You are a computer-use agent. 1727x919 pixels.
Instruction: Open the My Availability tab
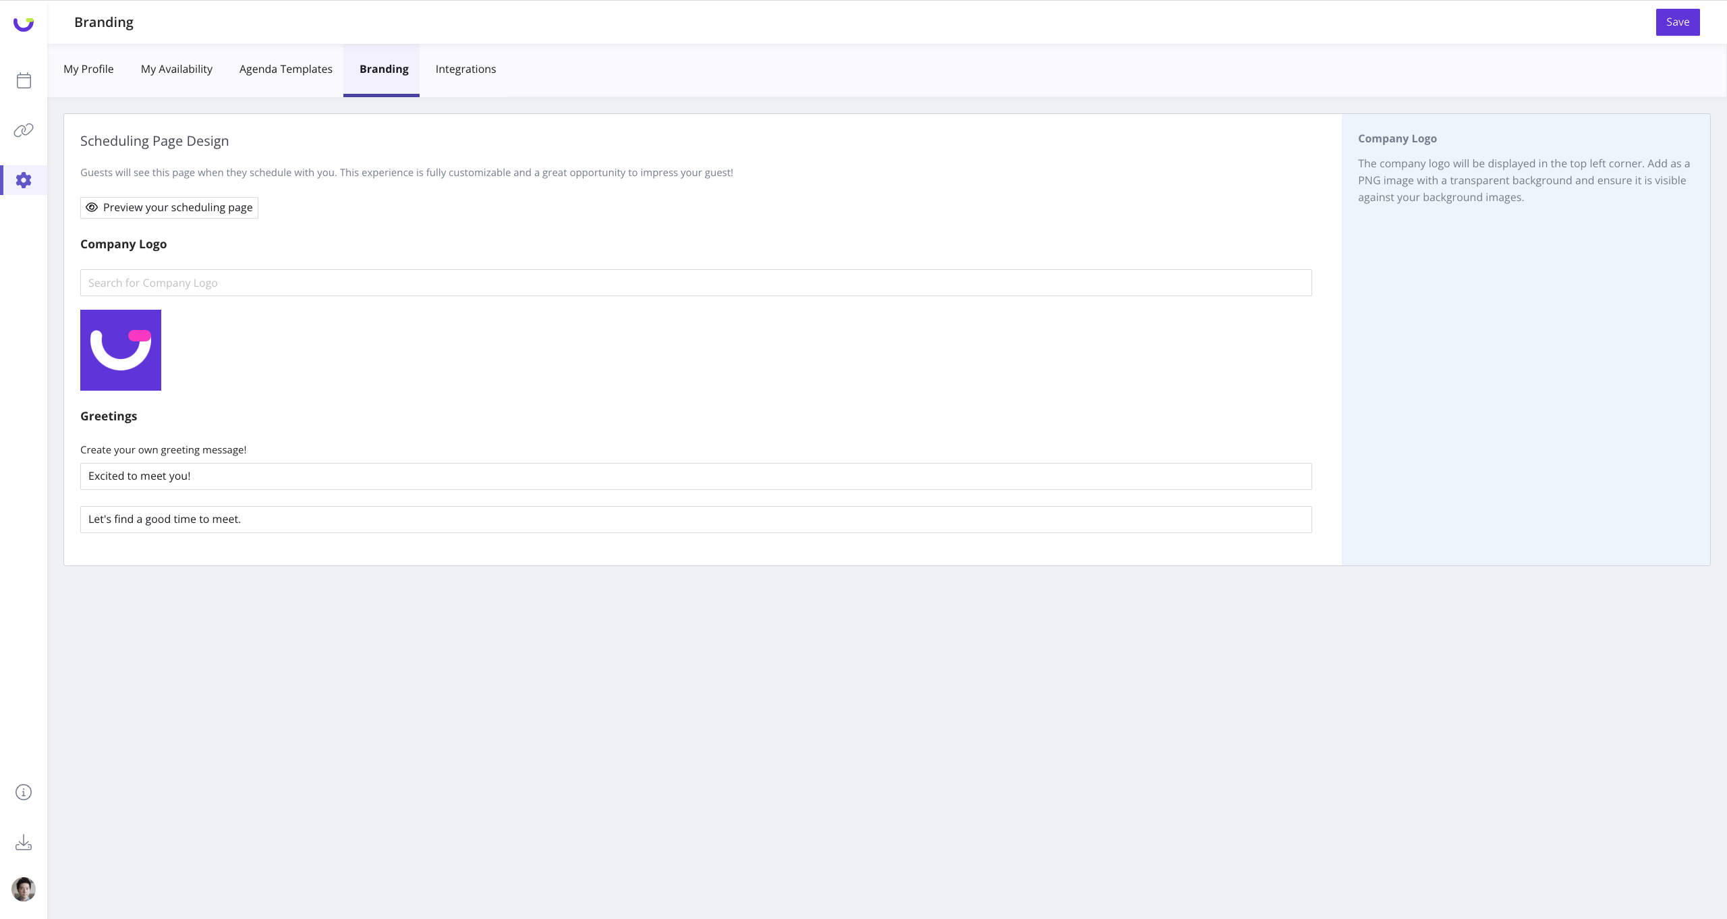coord(176,69)
